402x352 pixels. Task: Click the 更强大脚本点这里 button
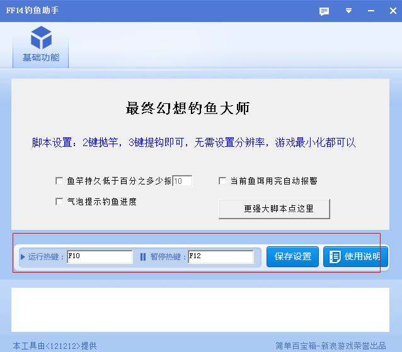pos(274,209)
